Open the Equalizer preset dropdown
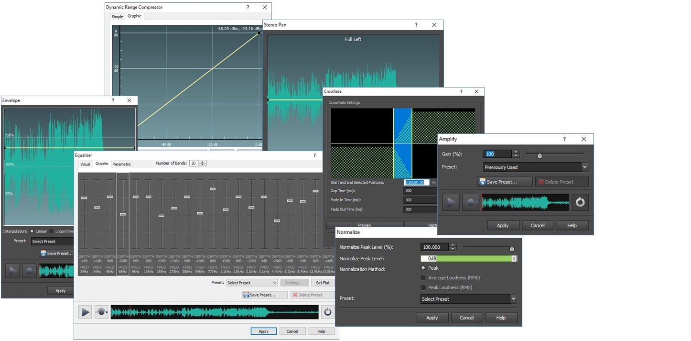The width and height of the screenshot is (691, 341). click(x=274, y=283)
